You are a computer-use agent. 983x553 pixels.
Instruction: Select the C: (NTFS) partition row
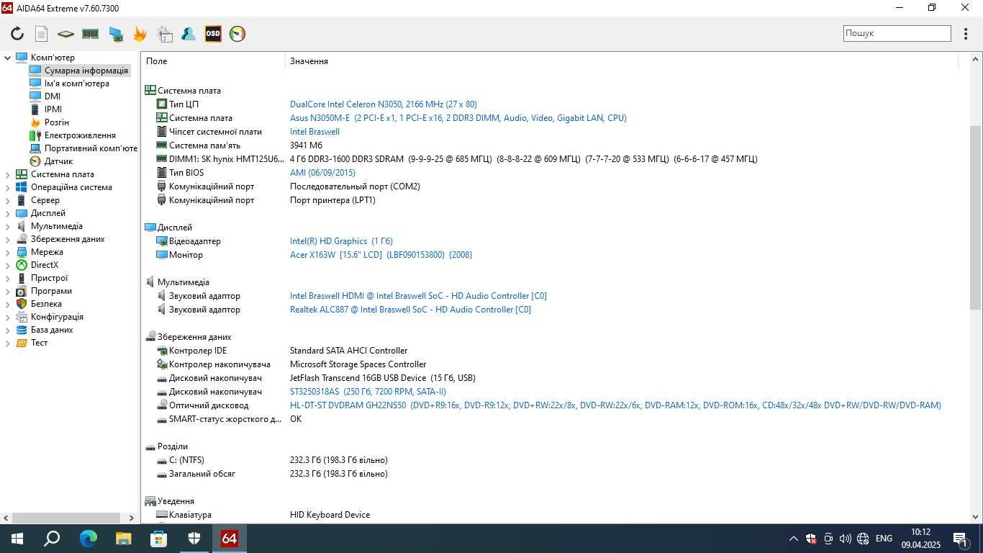[x=551, y=460]
